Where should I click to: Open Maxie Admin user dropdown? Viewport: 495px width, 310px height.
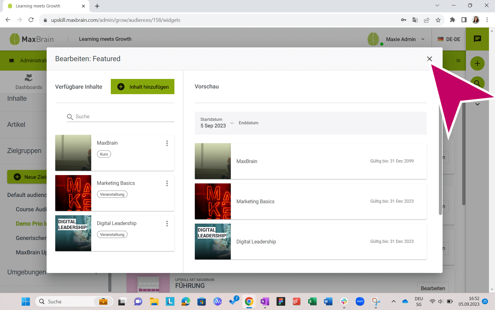[396, 39]
